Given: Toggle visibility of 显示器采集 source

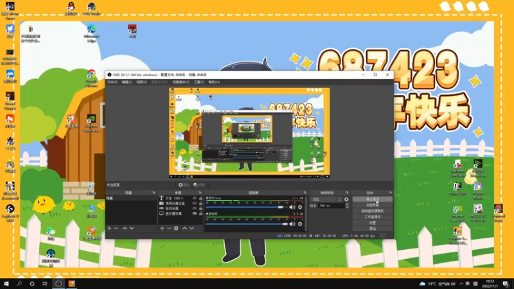Looking at the screenshot, I should [195, 214].
